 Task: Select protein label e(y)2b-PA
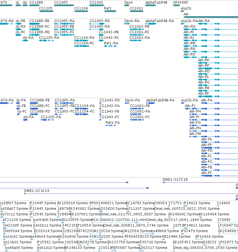pyautogui.click(x=190, y=101)
